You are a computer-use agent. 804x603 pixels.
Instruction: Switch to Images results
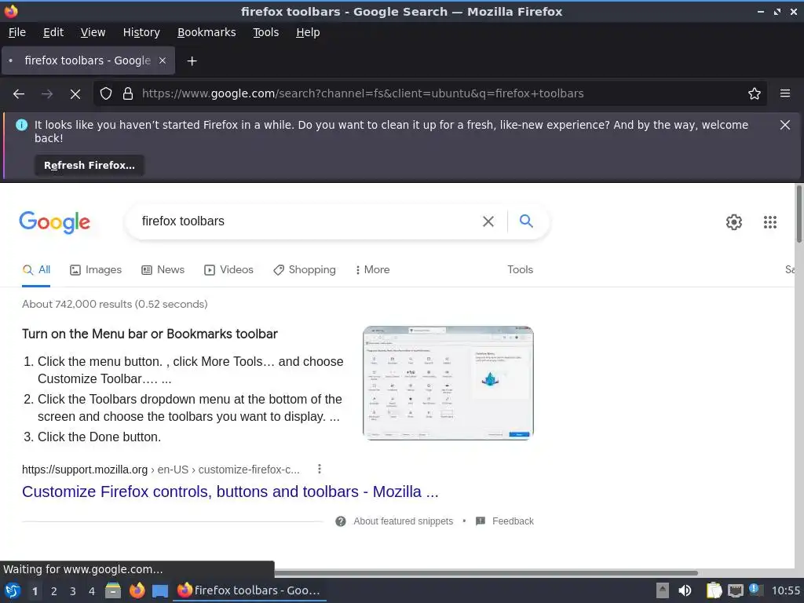pos(96,270)
